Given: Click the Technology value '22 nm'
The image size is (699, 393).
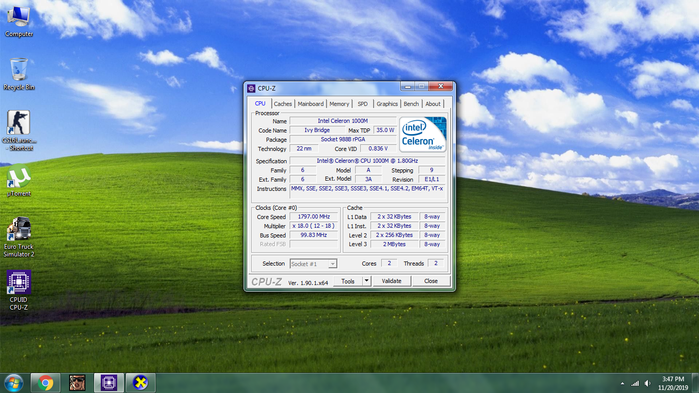Looking at the screenshot, I should 304,148.
